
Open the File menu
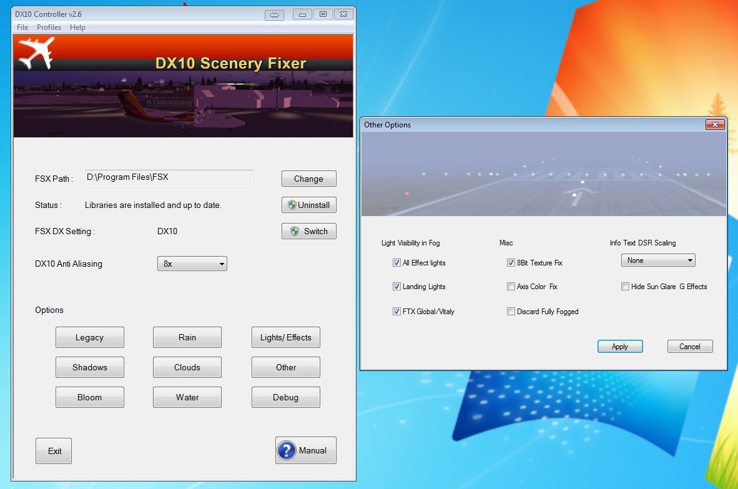coord(22,27)
